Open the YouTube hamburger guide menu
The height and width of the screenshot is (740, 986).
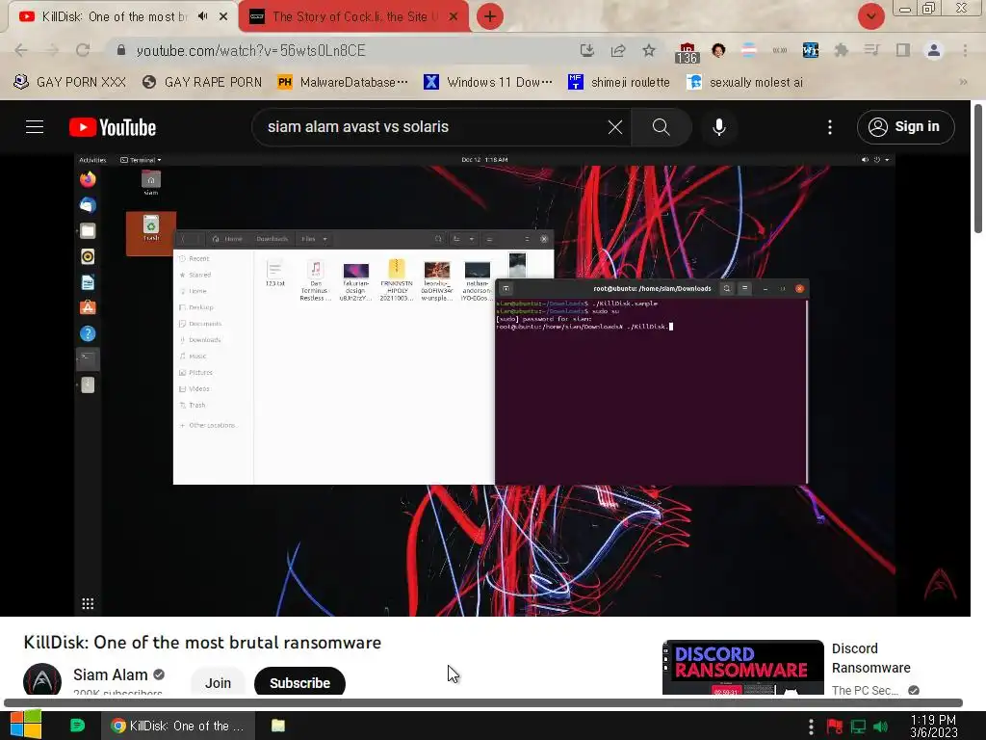coord(35,127)
